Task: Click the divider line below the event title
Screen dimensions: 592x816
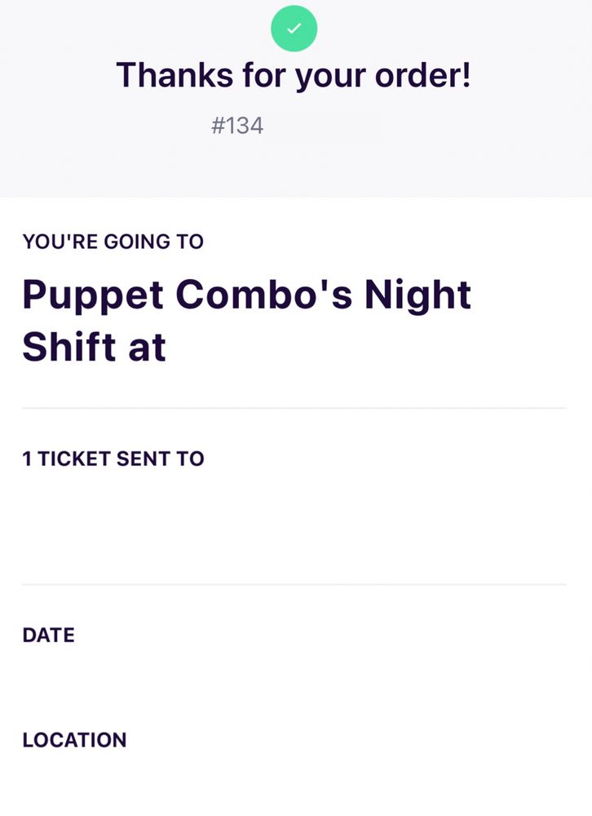Action: pyautogui.click(x=294, y=408)
